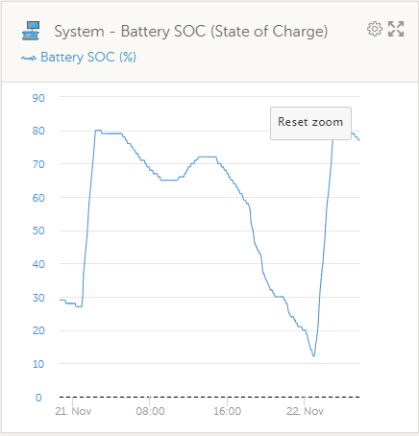
Task: Click the Battery SOC legend line icon
Action: point(29,58)
